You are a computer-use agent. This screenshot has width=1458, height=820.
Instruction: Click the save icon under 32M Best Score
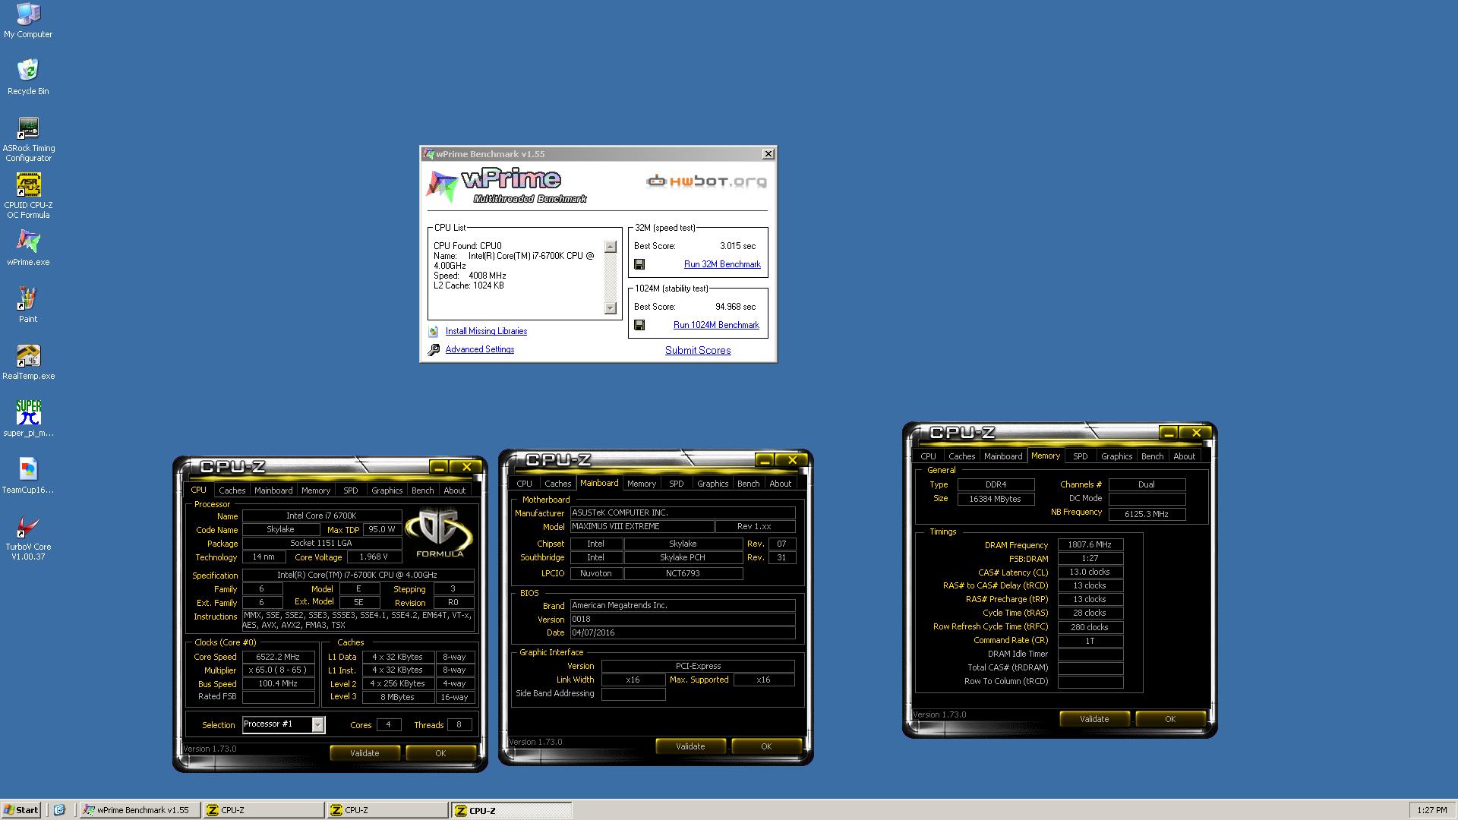(x=639, y=264)
